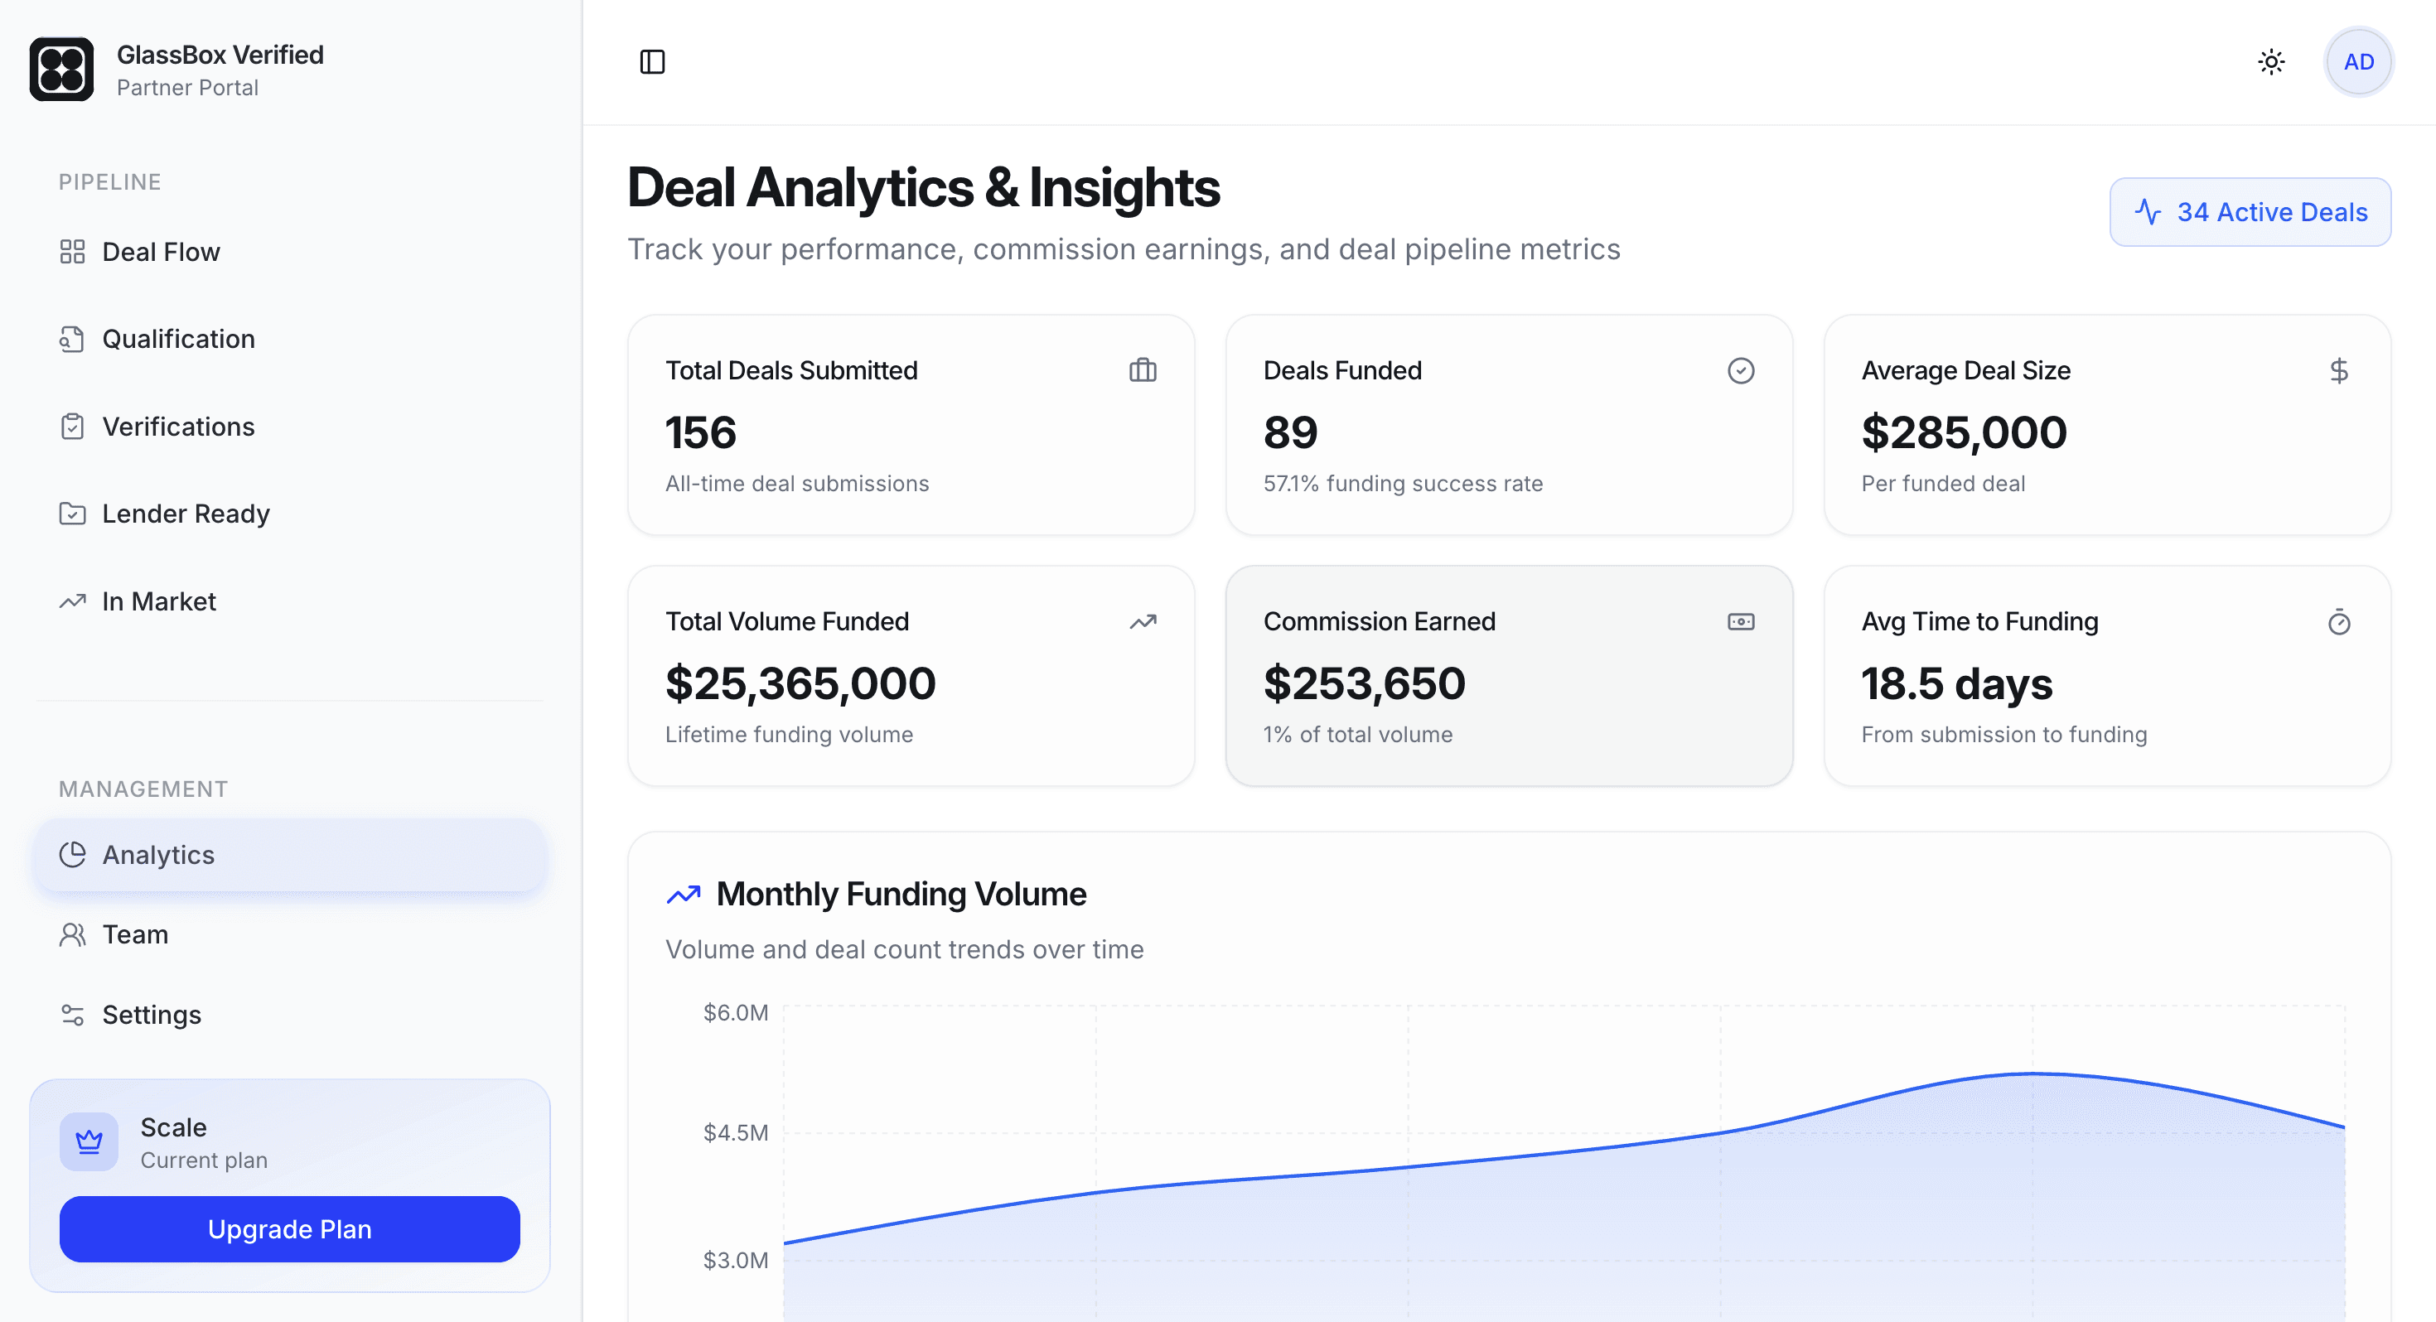The height and width of the screenshot is (1322, 2436).
Task: Toggle the light/dark theme sun icon
Action: 2271,61
